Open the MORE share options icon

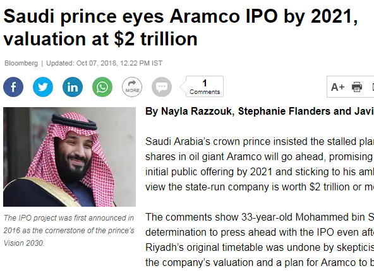click(x=132, y=87)
